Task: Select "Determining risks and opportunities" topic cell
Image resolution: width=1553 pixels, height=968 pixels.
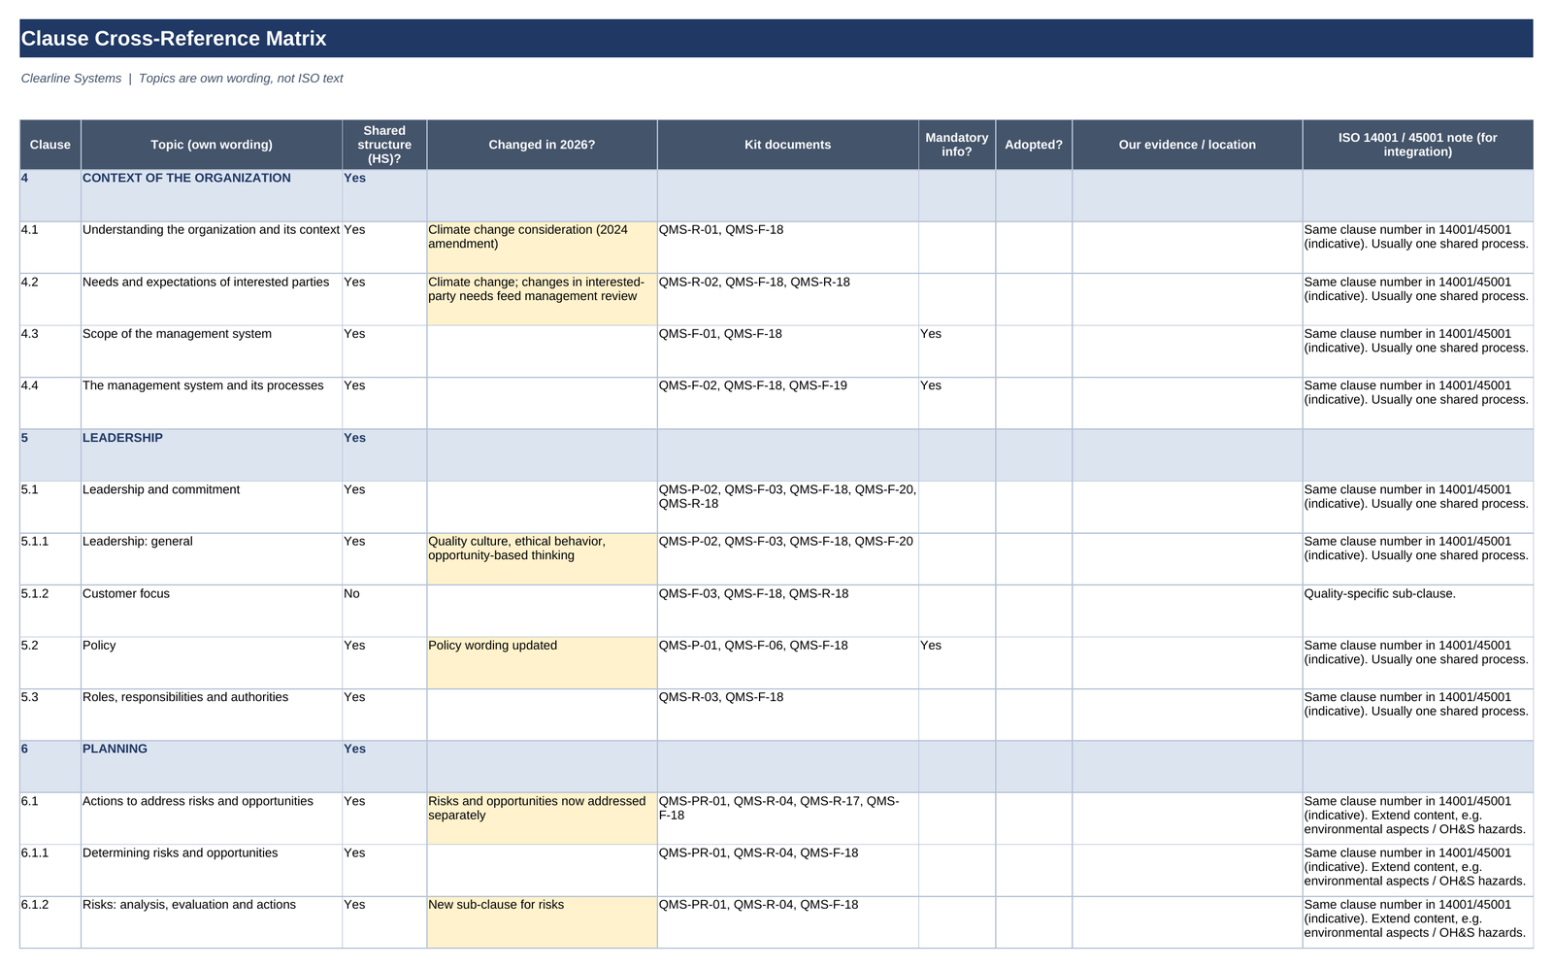Action: tap(212, 871)
